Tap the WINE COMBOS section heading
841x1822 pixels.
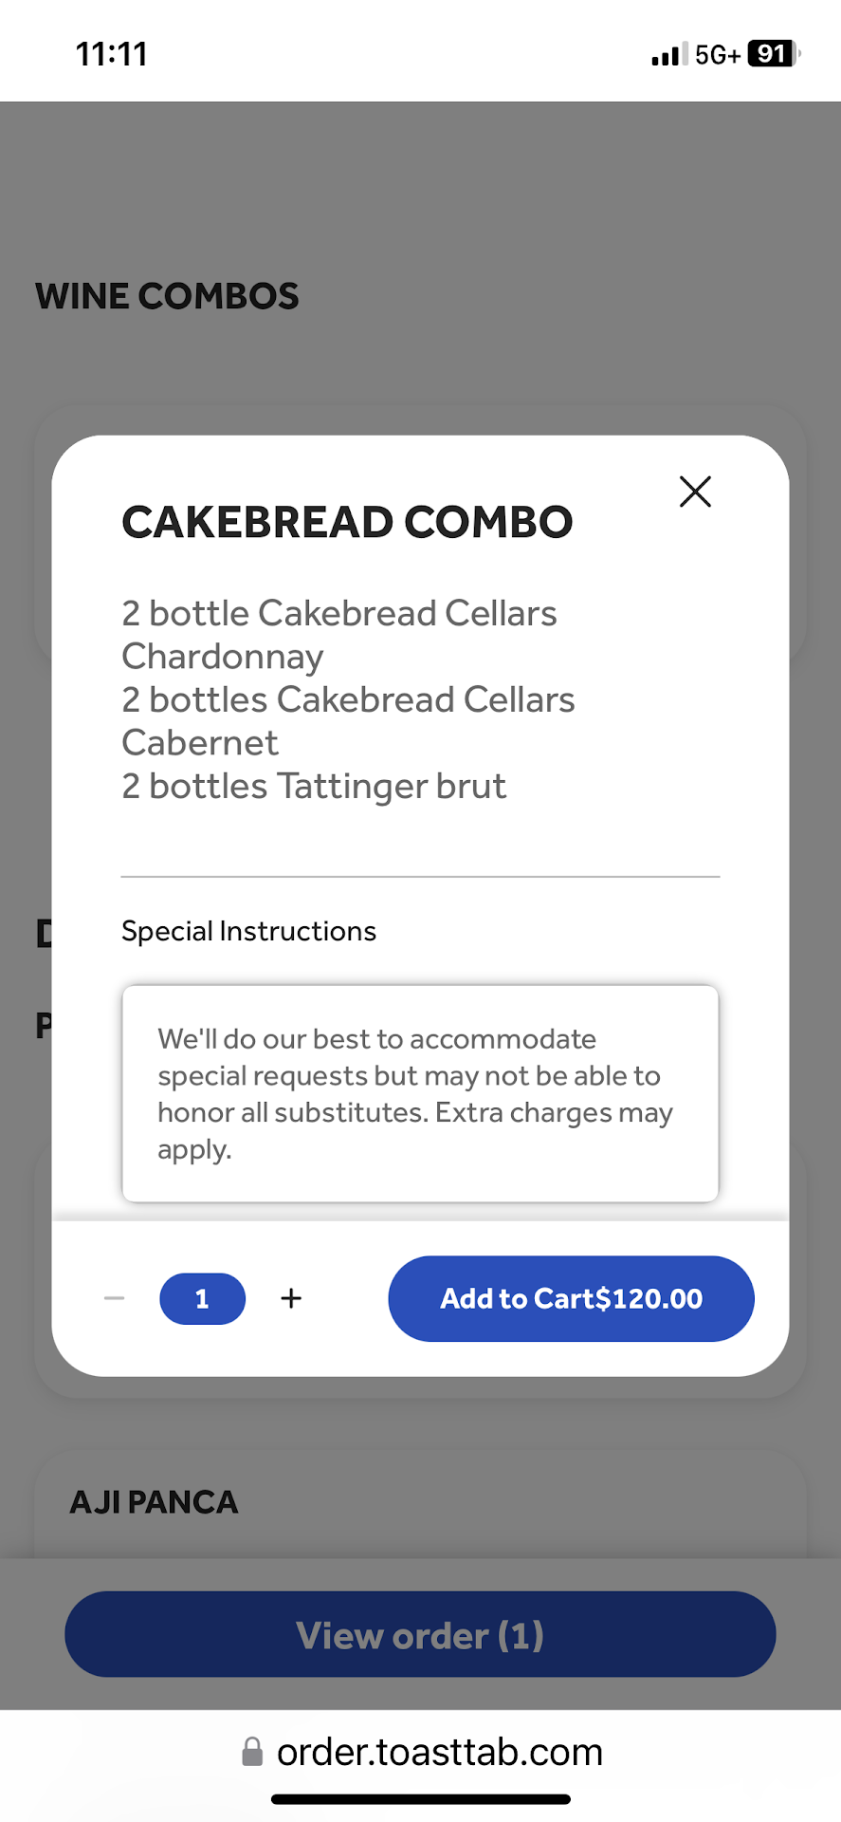pyautogui.click(x=167, y=296)
